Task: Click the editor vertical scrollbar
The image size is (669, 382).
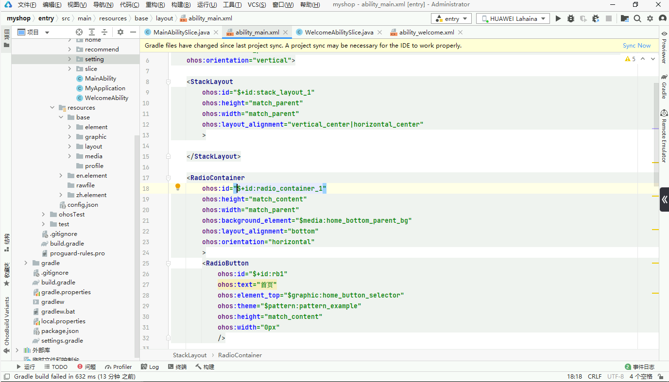Action: 656,134
